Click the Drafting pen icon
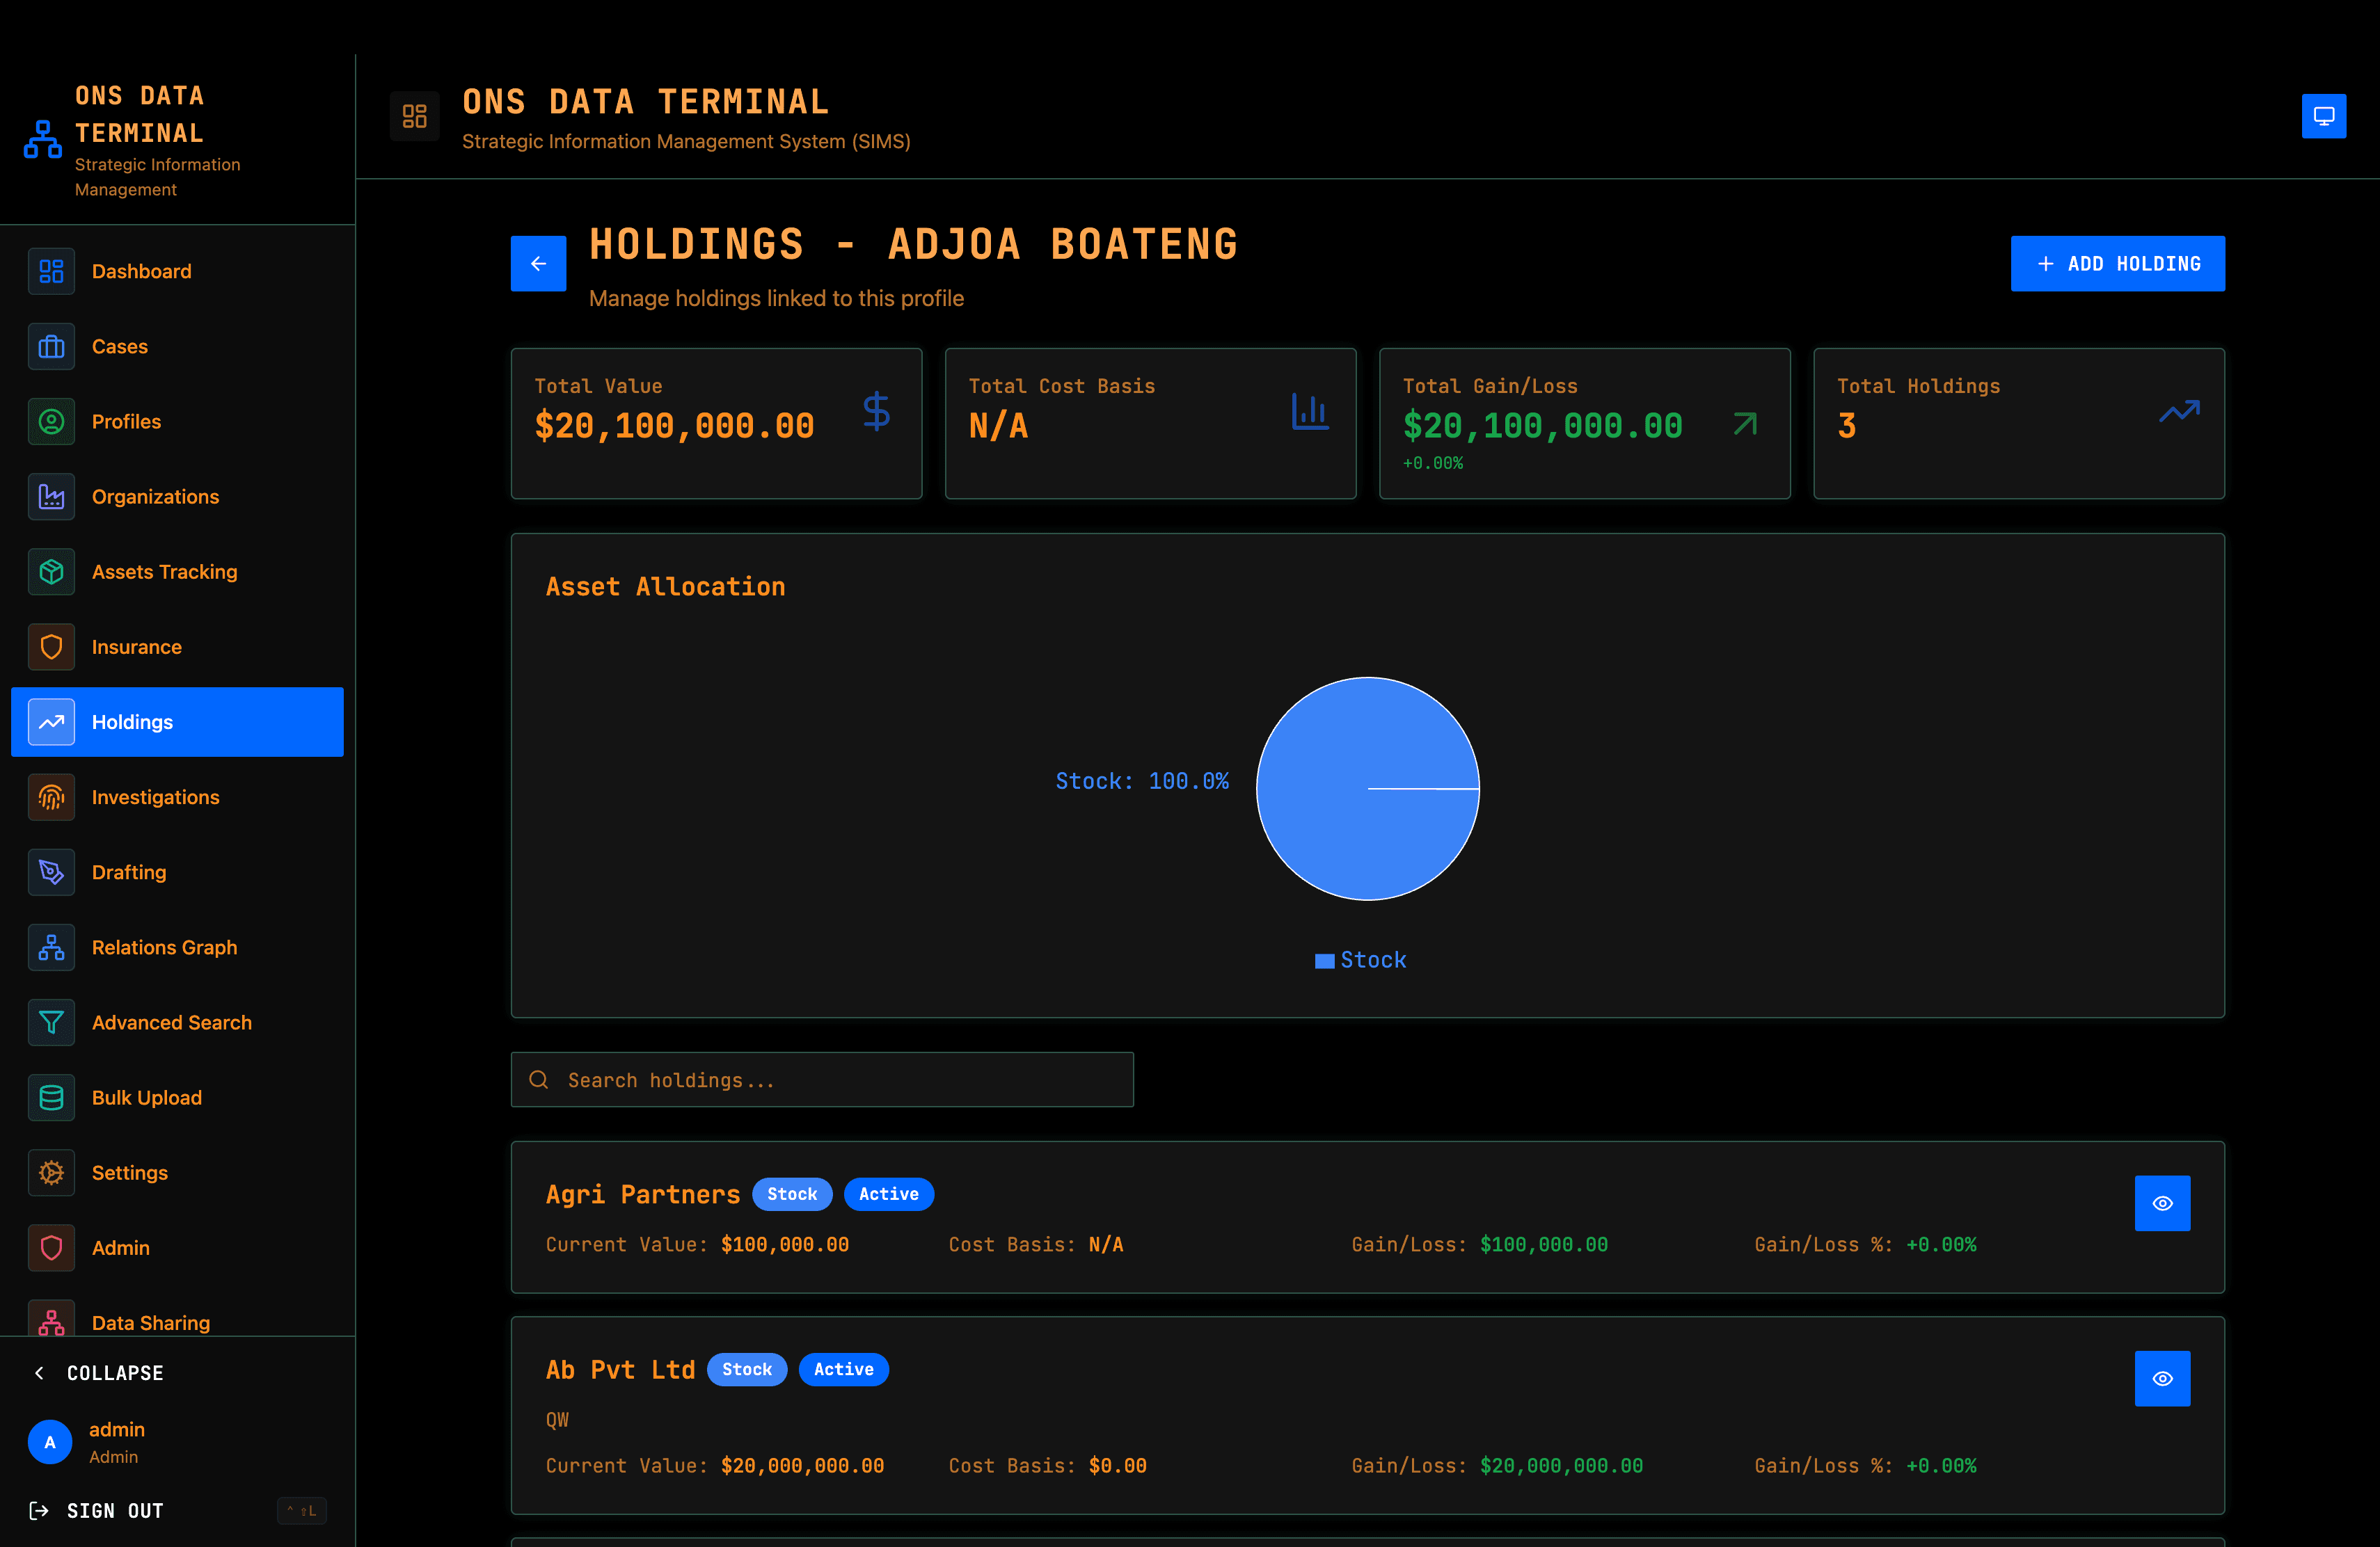 click(x=51, y=872)
